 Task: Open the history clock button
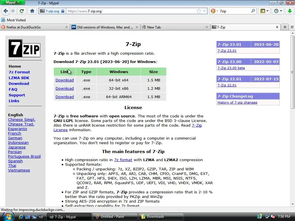pyautogui.click(x=276, y=11)
